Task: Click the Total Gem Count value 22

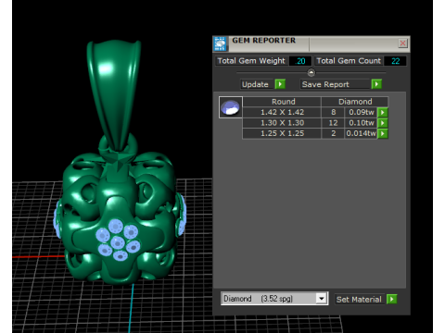Action: (x=395, y=61)
